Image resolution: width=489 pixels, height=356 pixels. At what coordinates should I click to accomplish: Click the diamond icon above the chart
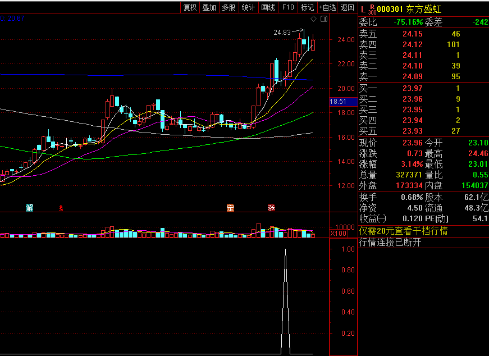pyautogui.click(x=313, y=19)
